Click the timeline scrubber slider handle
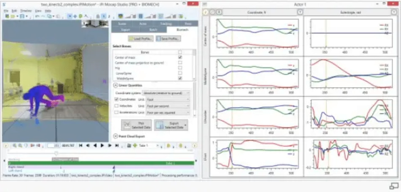Screen dimensions: 401x192 56,153
